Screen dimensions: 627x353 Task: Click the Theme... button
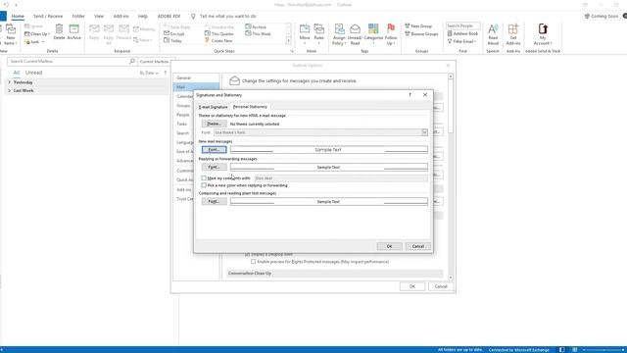tap(214, 125)
